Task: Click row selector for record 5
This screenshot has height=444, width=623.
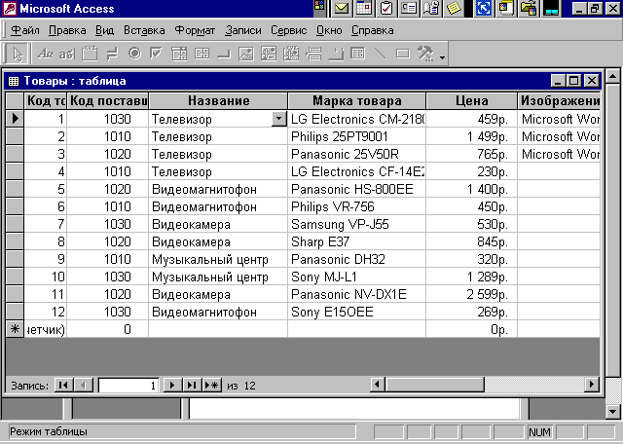Action: click(x=15, y=189)
